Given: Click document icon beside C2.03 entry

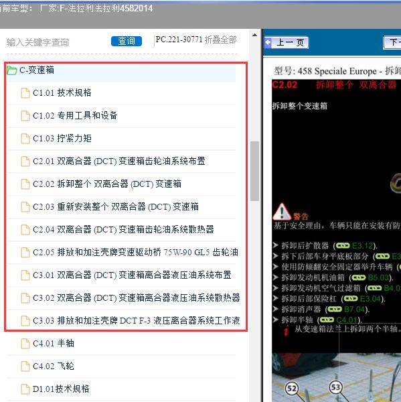Looking at the screenshot, I should click(25, 207).
